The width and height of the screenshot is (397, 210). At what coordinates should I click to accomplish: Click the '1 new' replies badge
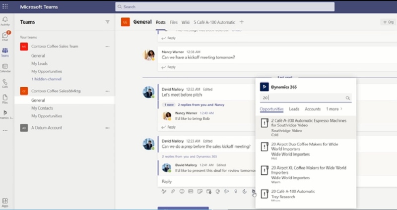(169, 105)
